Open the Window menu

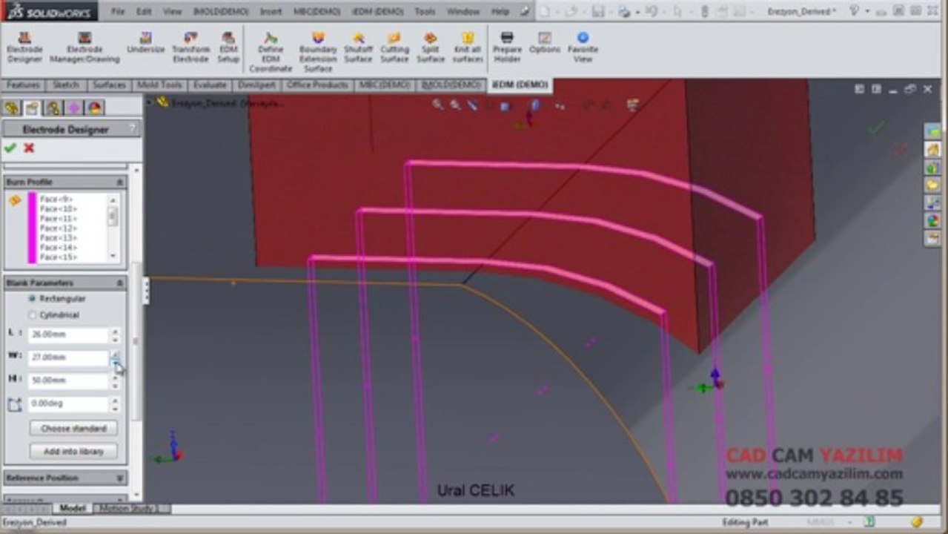point(463,12)
